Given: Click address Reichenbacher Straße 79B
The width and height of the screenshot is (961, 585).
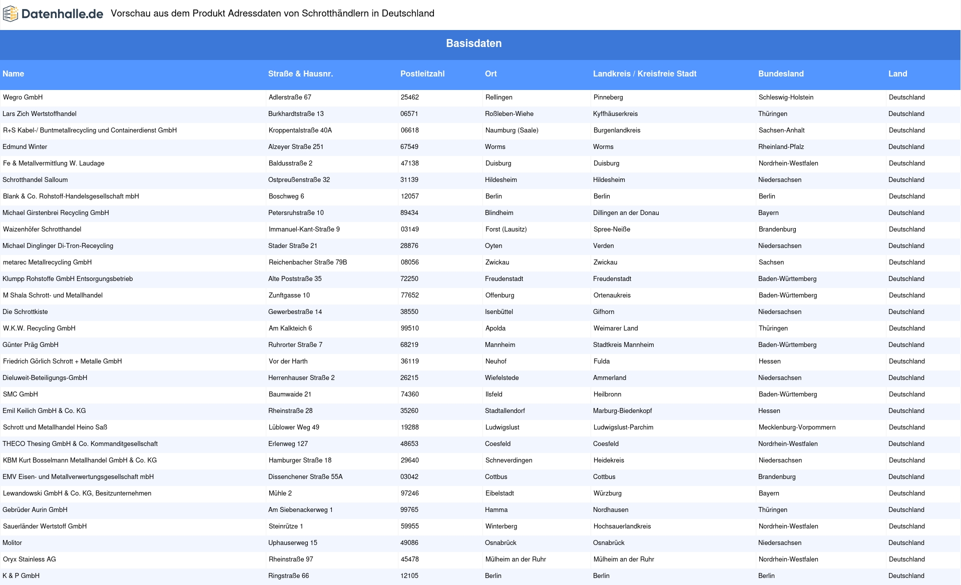Looking at the screenshot, I should 308,262.
